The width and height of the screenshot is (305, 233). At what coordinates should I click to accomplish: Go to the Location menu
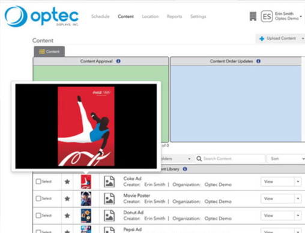point(150,16)
